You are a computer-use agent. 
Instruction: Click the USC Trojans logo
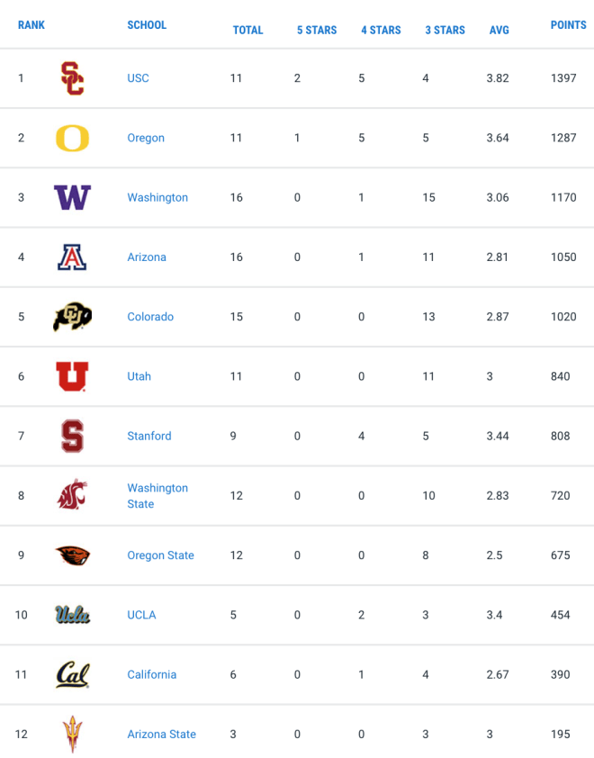[73, 78]
